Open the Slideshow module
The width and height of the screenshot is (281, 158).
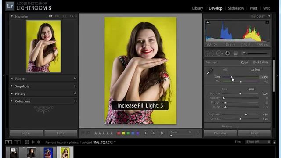236,8
